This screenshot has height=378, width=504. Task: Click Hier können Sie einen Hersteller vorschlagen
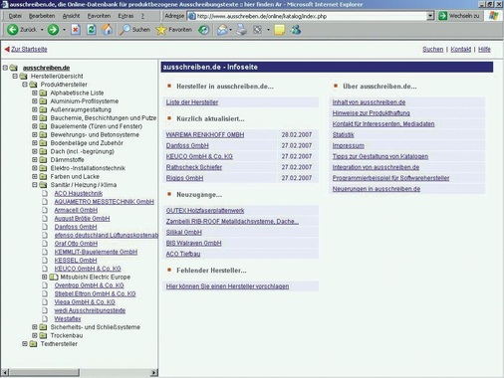(227, 286)
